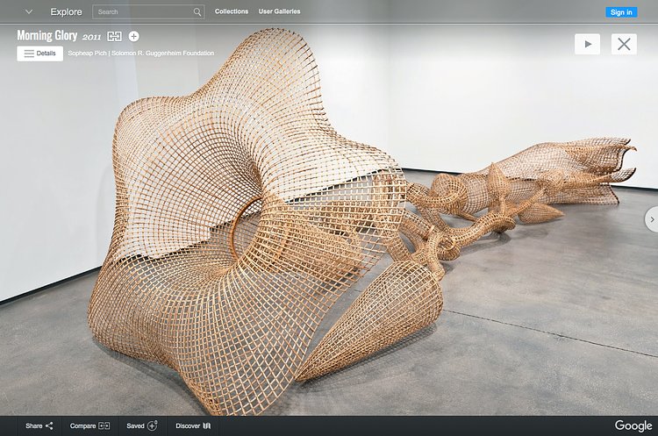
Task: Click the compare icon beside the 2011 title
Action: (x=115, y=36)
